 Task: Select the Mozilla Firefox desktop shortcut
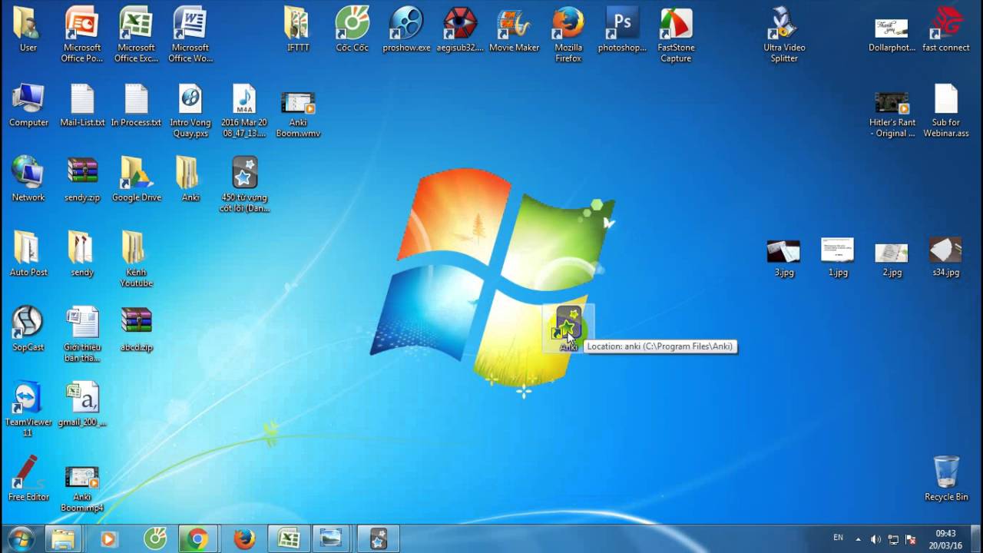[x=568, y=35]
